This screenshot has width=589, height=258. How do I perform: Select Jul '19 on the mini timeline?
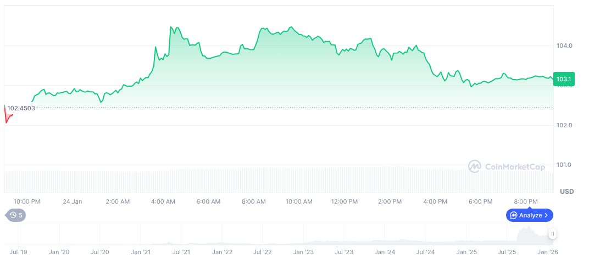18,252
